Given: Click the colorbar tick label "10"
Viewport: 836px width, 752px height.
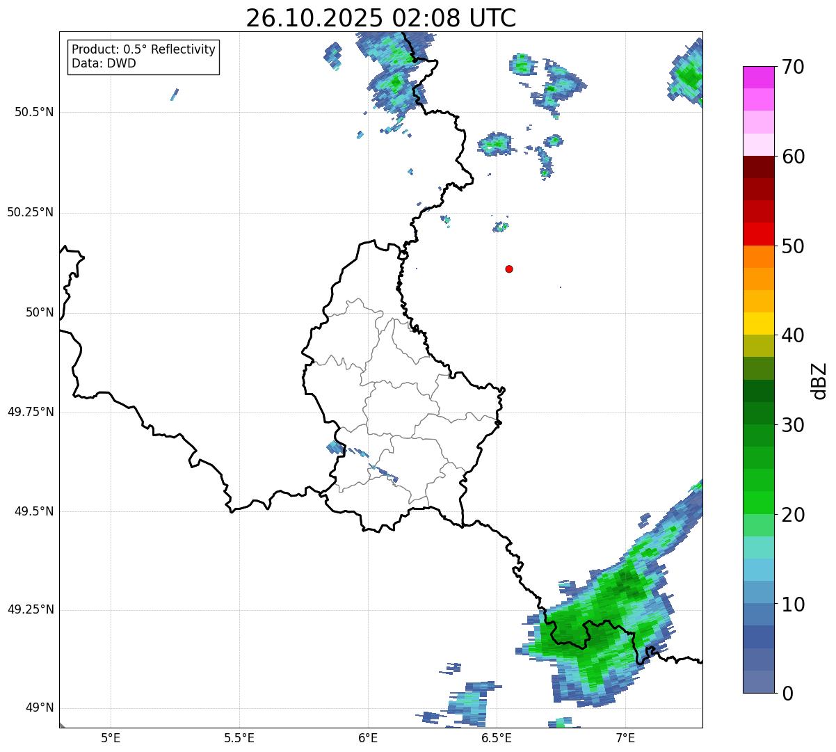Looking at the screenshot, I should [793, 605].
